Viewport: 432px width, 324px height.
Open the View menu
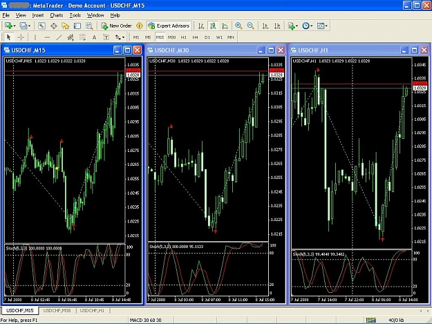(21, 15)
